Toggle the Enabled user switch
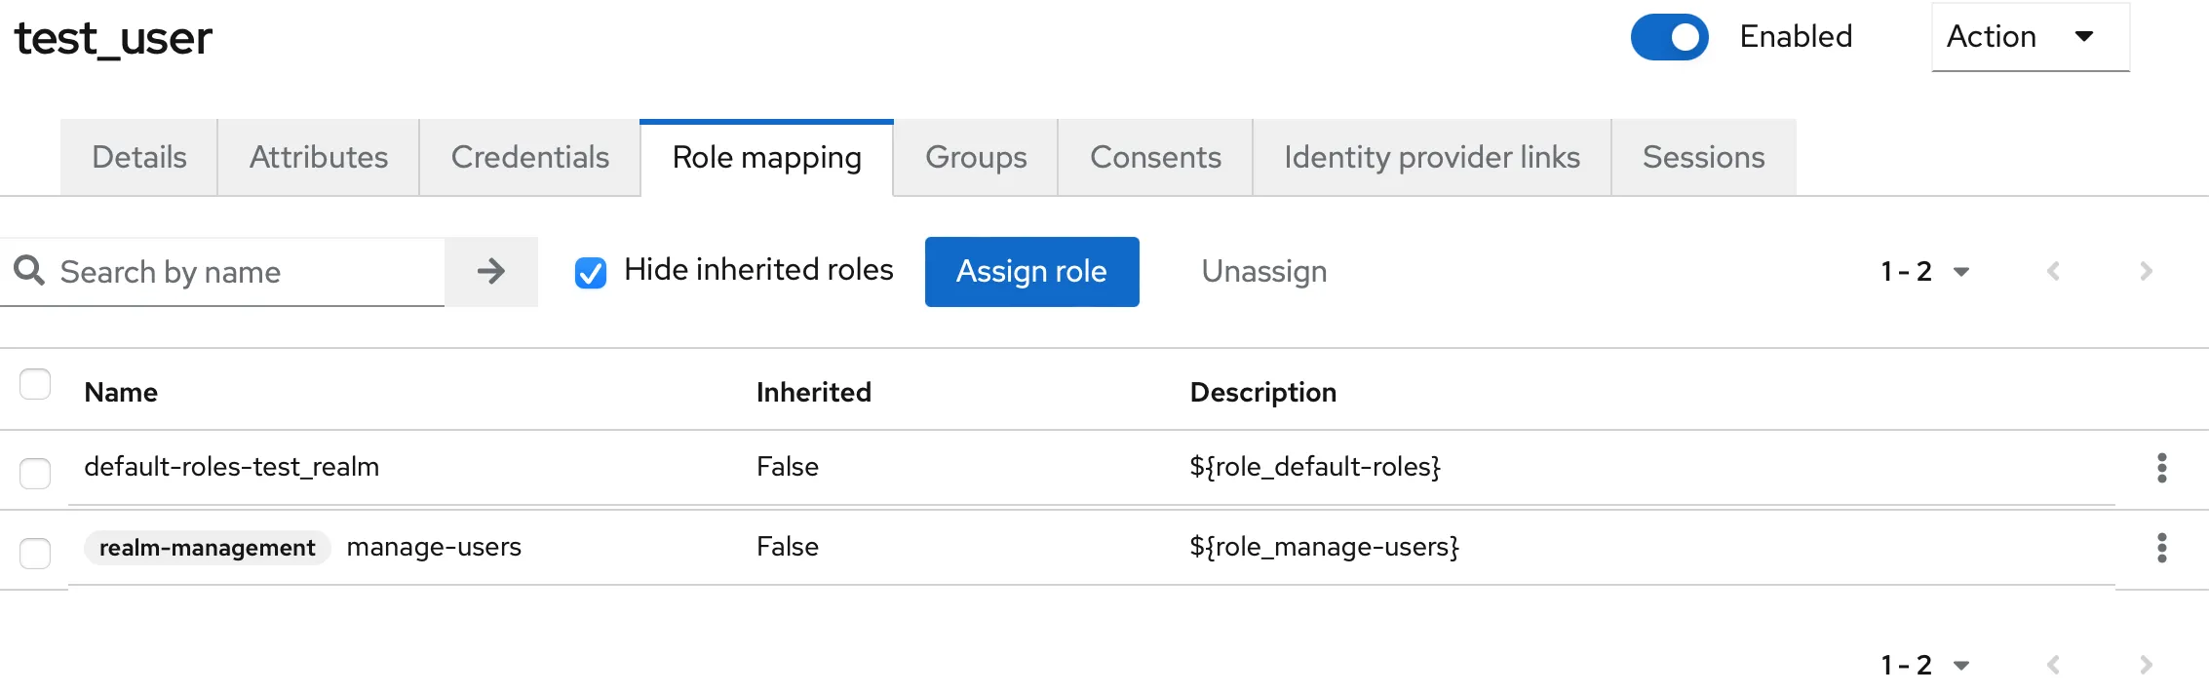 coord(1669,37)
